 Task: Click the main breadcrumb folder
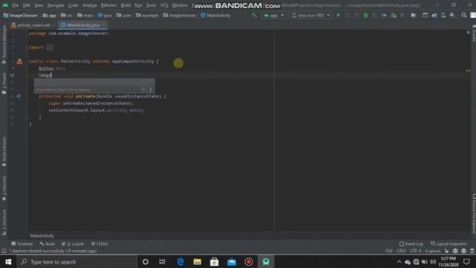(86, 15)
